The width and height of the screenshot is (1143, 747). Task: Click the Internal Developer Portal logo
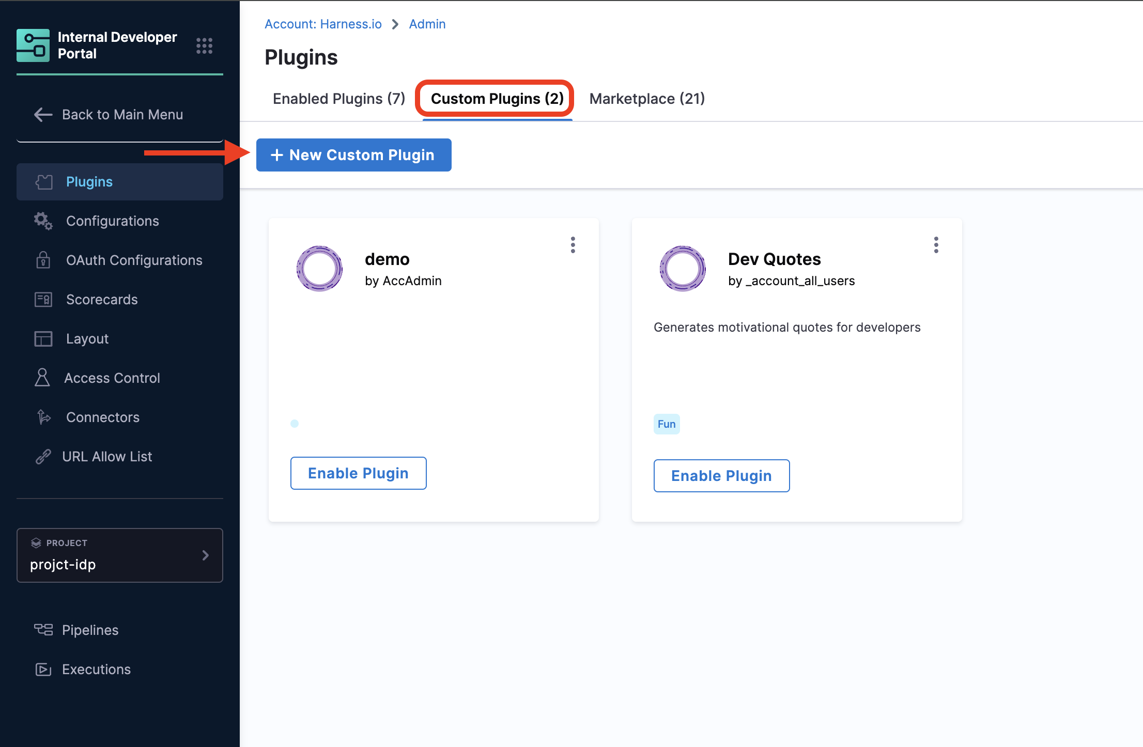click(33, 45)
